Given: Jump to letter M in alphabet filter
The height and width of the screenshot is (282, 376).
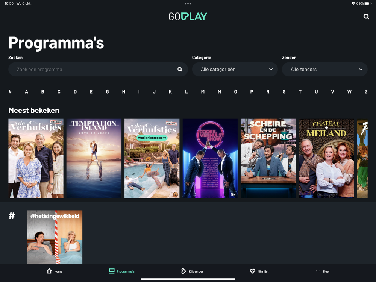Looking at the screenshot, I should [x=203, y=92].
